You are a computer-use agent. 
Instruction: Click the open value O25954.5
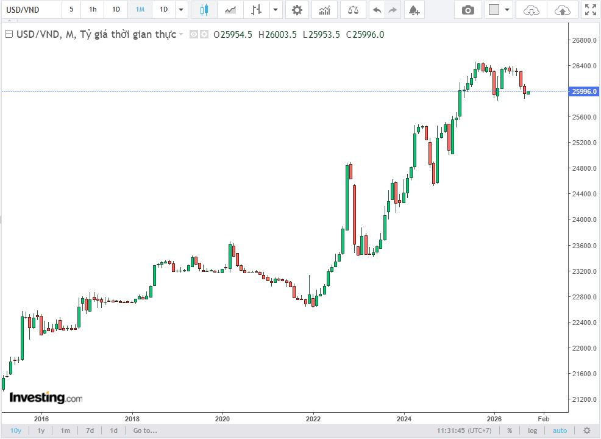233,35
